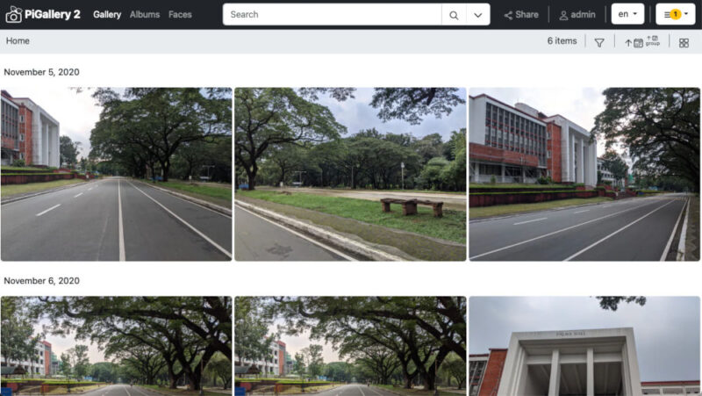Screen dimensions: 702x396
Task: Toggle the grid size view icon
Action: (x=684, y=42)
